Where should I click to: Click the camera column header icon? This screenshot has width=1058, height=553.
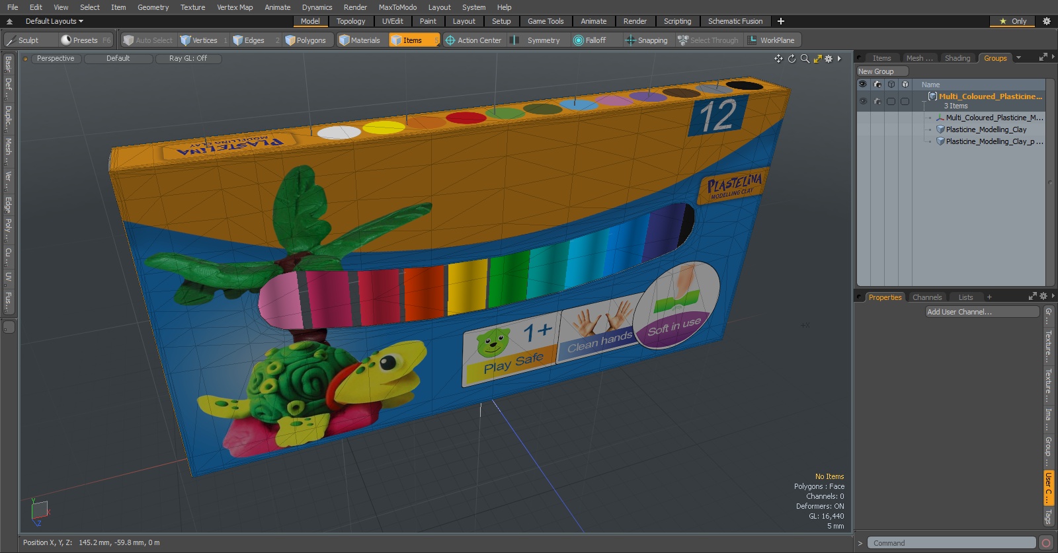[x=877, y=85]
